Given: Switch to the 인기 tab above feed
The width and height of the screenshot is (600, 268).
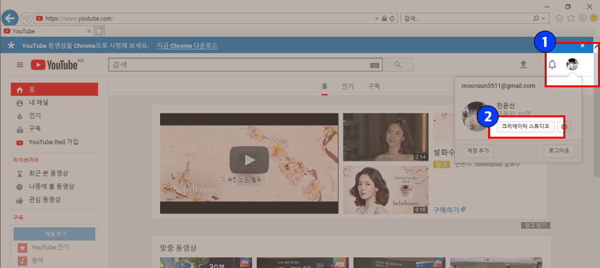Looking at the screenshot, I should tap(348, 87).
